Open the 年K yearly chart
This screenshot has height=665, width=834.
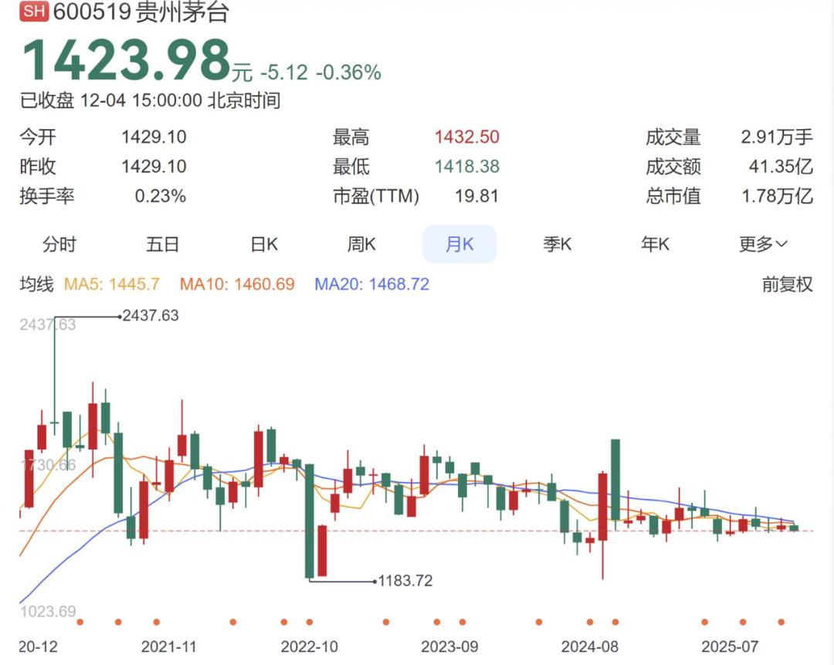point(655,245)
